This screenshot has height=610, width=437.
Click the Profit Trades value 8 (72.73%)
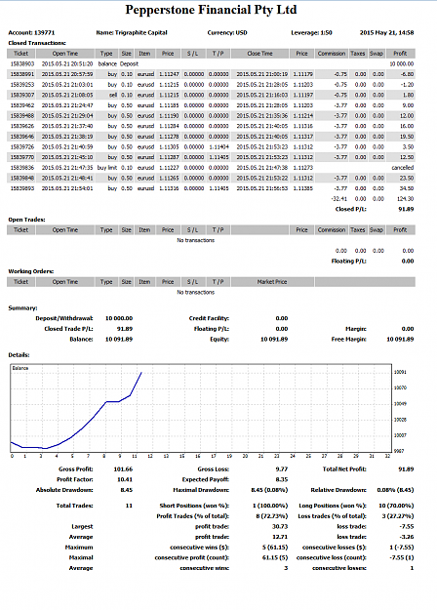pyautogui.click(x=272, y=516)
